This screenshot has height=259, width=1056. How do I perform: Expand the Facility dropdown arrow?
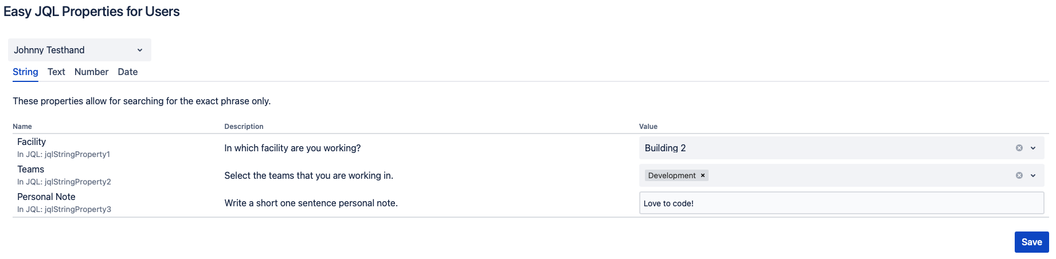[1033, 148]
